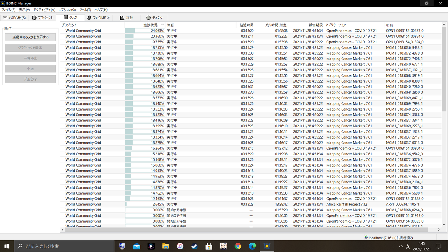
Task: Click the 中止 button
Action: point(30,69)
